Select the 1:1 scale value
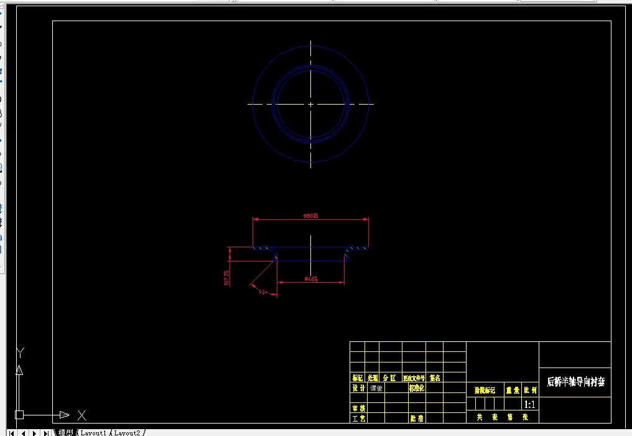The height and width of the screenshot is (436, 632). tap(529, 404)
